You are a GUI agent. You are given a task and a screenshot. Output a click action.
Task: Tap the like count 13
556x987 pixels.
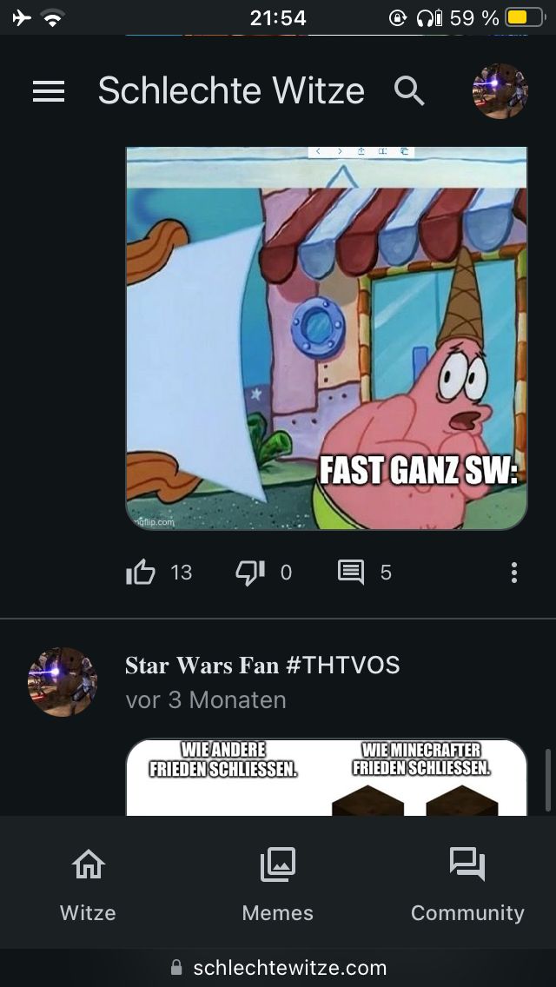pos(182,573)
